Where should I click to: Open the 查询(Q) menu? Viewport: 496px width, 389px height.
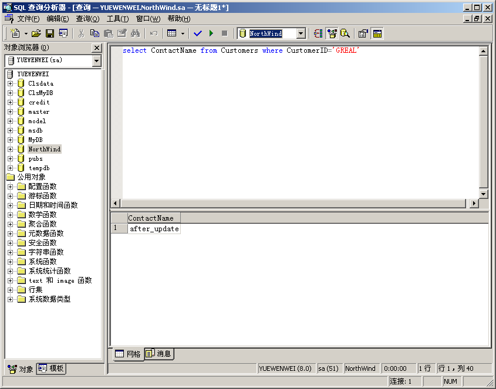pyautogui.click(x=87, y=19)
